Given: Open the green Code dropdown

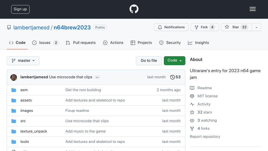Looking at the screenshot, I should [x=174, y=61].
